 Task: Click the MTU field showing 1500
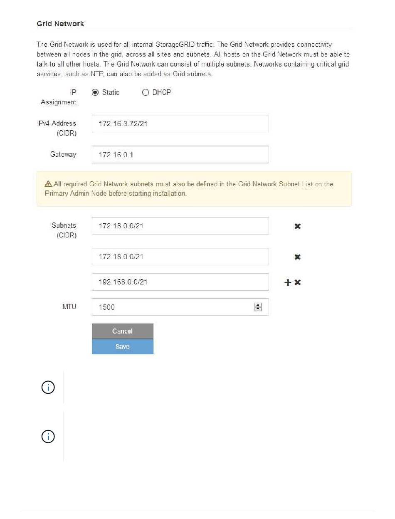(x=180, y=307)
